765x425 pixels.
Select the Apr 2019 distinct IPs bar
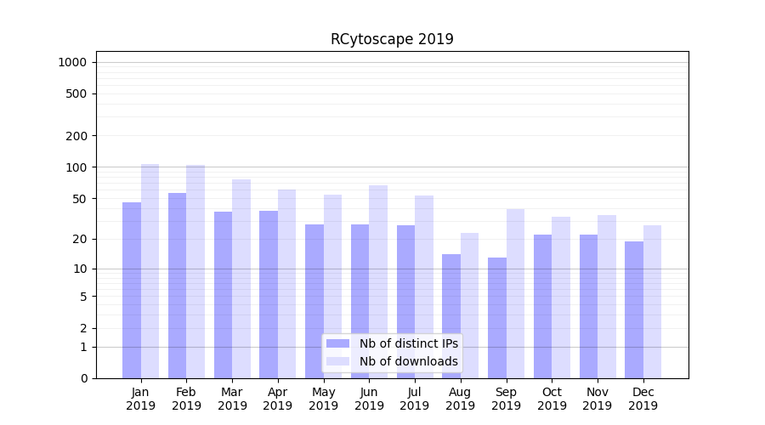coord(269,294)
